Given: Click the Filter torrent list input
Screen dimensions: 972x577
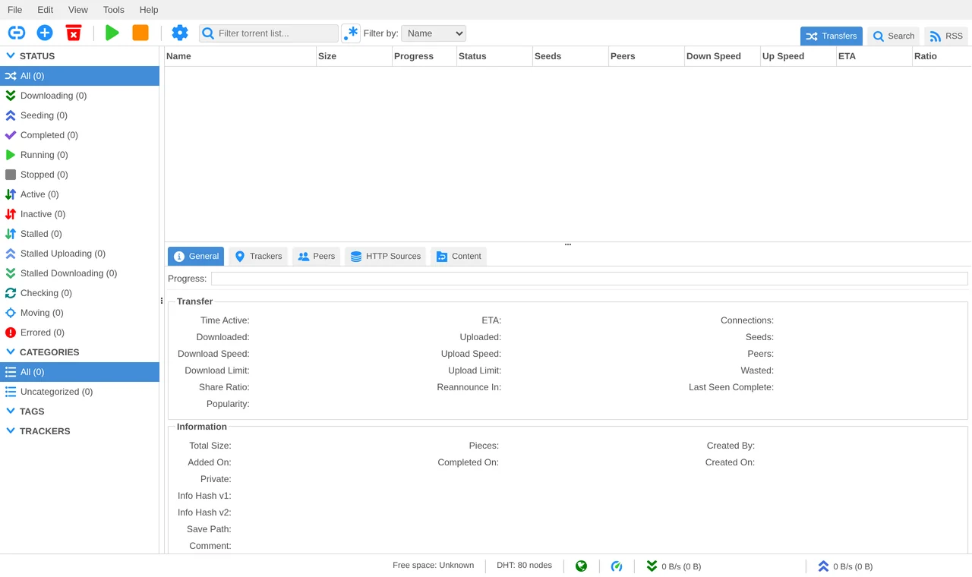Looking at the screenshot, I should [x=269, y=33].
